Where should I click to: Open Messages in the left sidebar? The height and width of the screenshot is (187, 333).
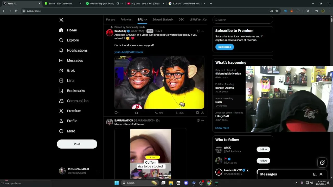[71, 61]
